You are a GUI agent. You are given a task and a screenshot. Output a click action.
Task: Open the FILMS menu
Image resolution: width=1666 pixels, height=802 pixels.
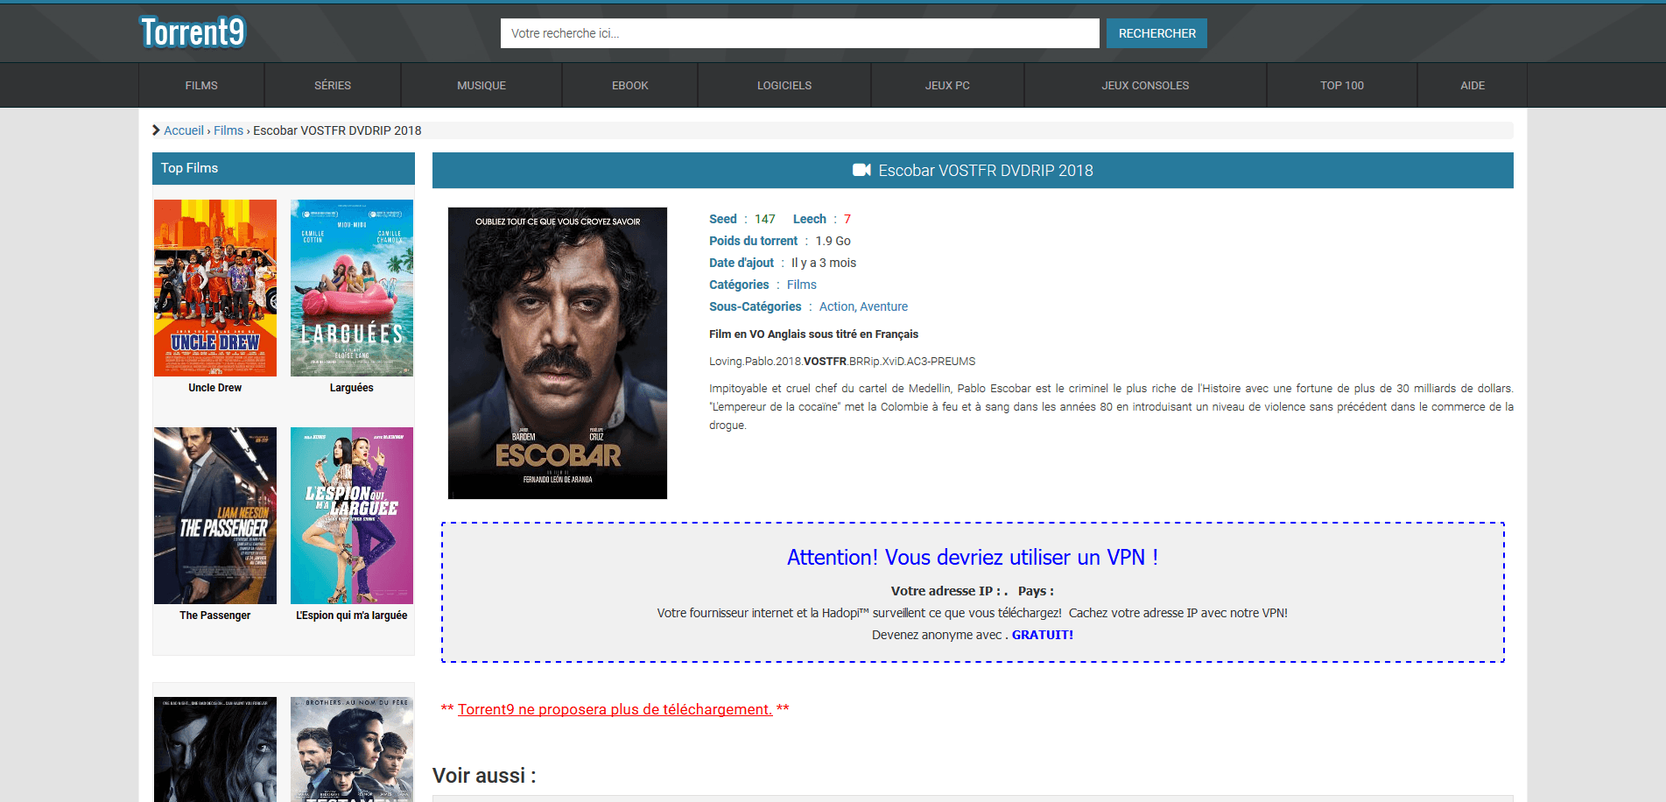tap(201, 85)
